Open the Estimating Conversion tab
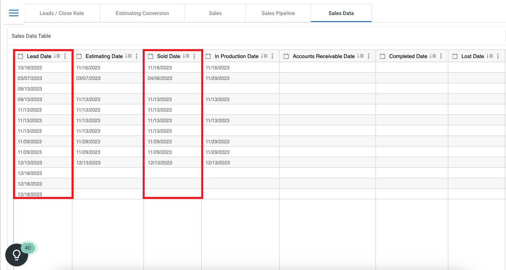The width and height of the screenshot is (506, 270). point(142,13)
